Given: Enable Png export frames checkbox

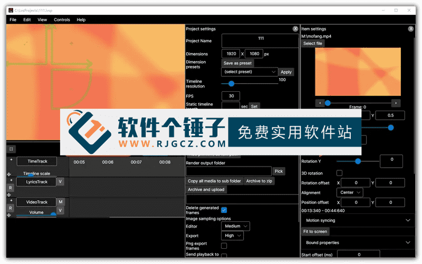Looking at the screenshot, I should click(x=224, y=246).
